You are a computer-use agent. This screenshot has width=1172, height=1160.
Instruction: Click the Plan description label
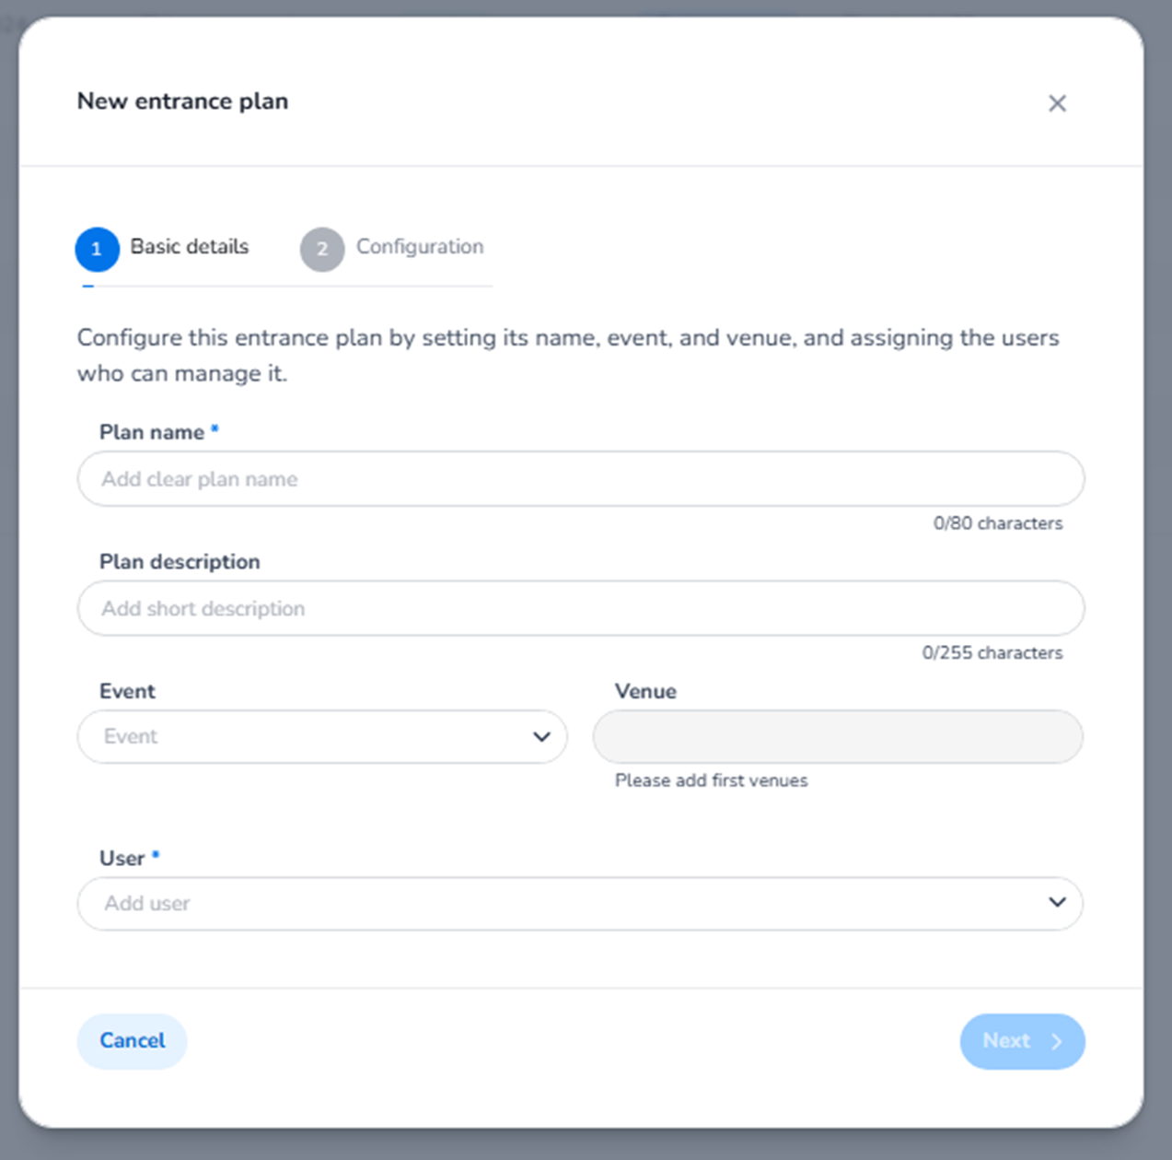180,562
